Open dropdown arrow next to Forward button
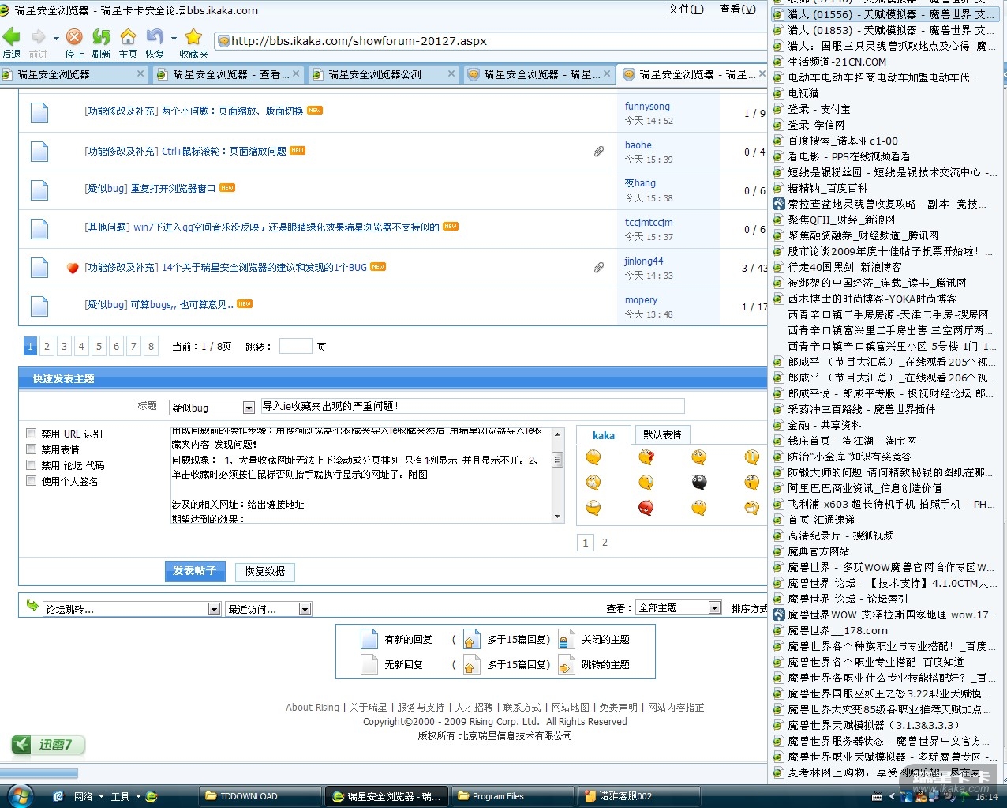 (x=56, y=38)
